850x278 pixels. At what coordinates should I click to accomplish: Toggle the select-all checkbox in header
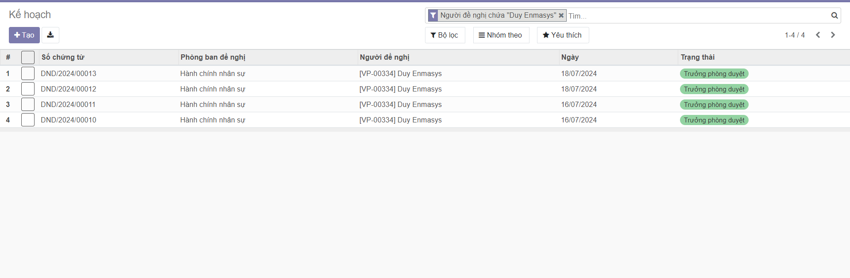click(x=28, y=57)
